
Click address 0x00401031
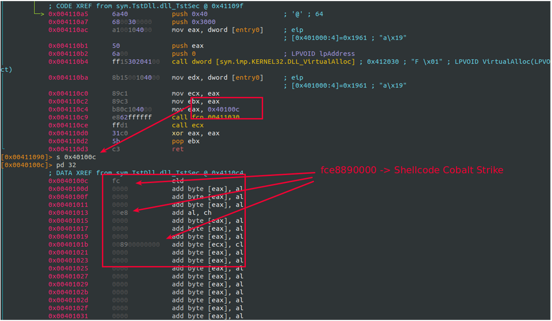(x=68, y=316)
